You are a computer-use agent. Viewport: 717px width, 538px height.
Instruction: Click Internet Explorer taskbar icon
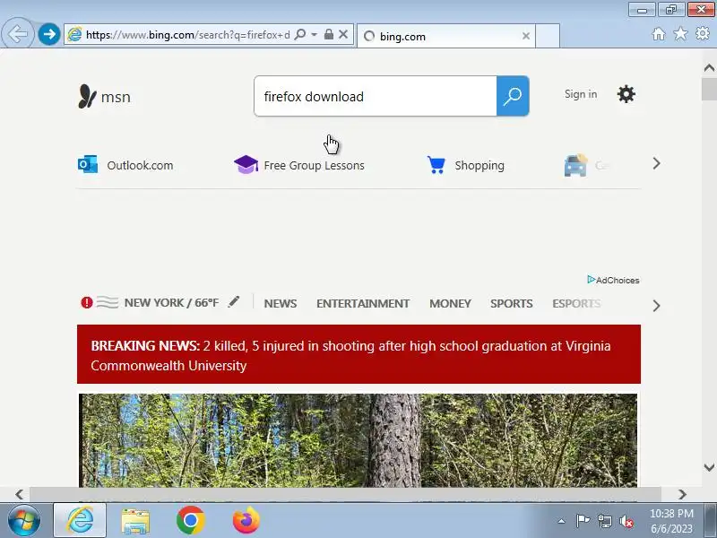tap(80, 520)
